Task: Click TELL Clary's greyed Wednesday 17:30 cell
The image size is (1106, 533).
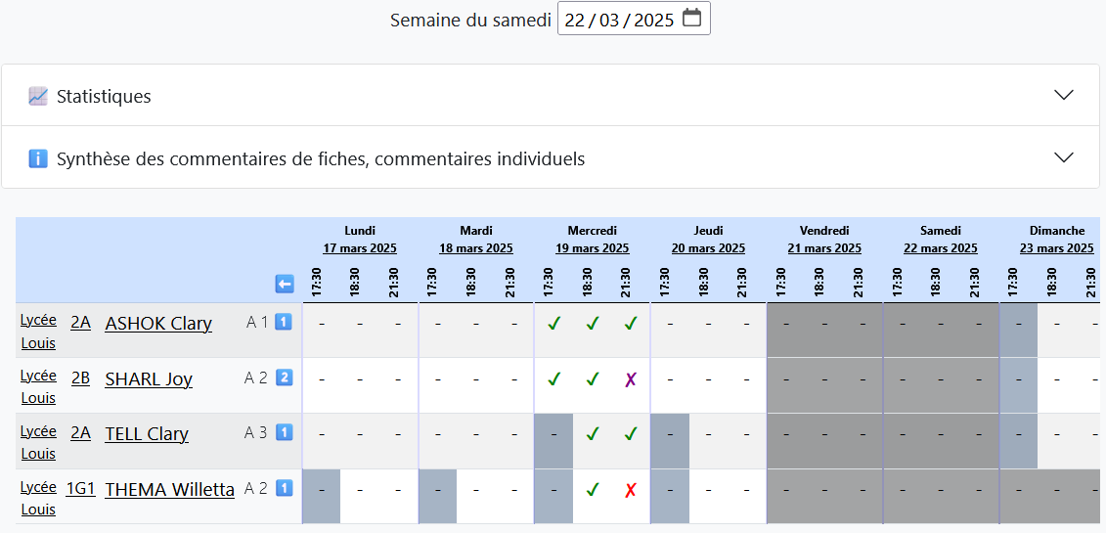Action: 553,434
